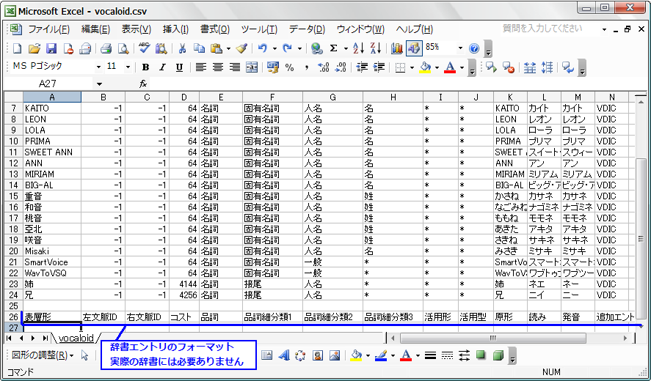Open the font size 11 dropdown
651x381 pixels.
pyautogui.click(x=128, y=67)
